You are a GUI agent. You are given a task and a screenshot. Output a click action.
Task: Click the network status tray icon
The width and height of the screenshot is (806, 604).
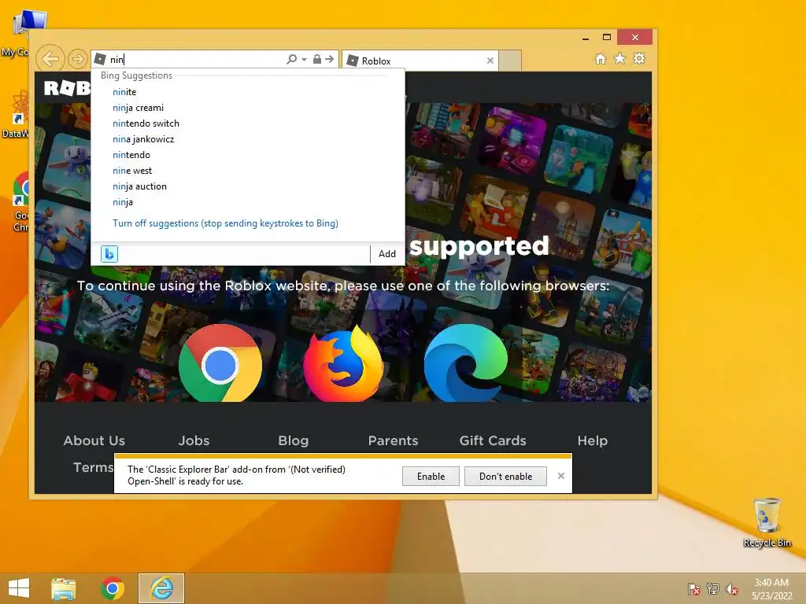713,589
